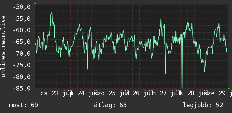Click the green arrow at X axis end
Image resolution: width=232 pixels, height=113 pixels.
[229, 89]
